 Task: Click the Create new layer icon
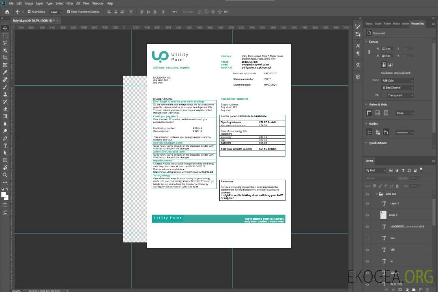421,290
